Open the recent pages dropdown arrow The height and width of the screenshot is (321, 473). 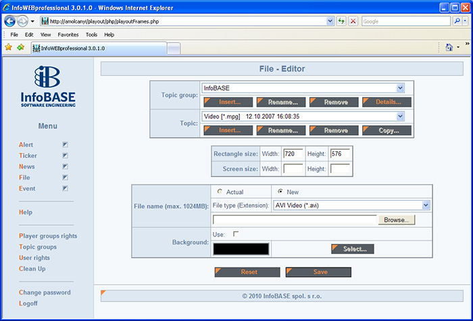coord(32,22)
